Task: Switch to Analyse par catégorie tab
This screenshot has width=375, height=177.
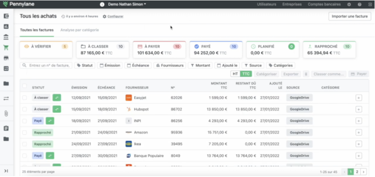Action: (x=80, y=30)
